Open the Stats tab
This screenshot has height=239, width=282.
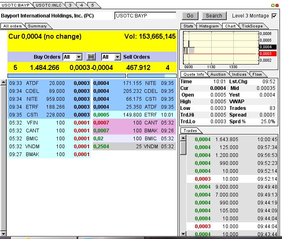point(188,26)
